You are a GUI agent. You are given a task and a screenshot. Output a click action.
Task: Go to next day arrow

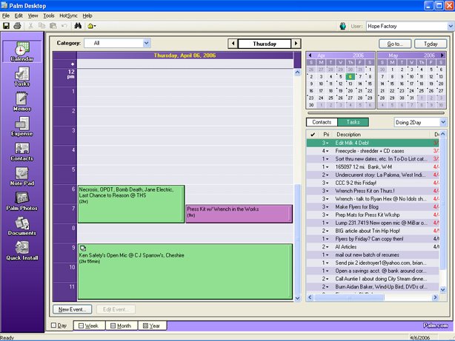coord(296,44)
